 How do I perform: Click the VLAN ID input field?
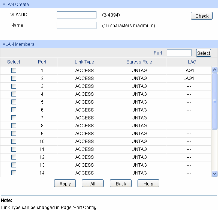(76, 15)
